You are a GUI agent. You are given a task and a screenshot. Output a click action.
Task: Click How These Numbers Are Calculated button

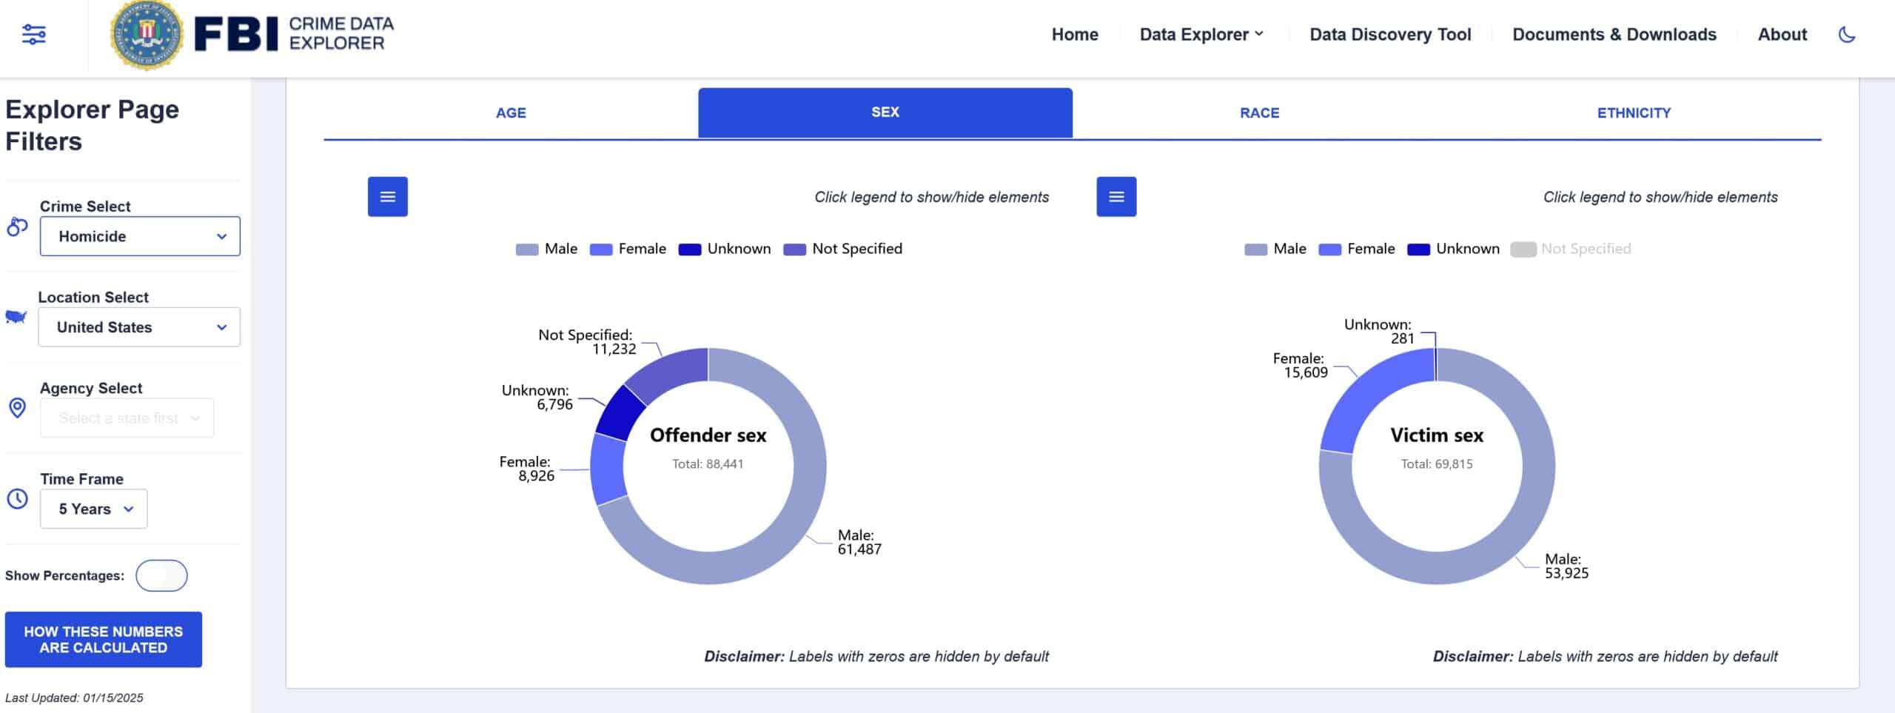104,639
